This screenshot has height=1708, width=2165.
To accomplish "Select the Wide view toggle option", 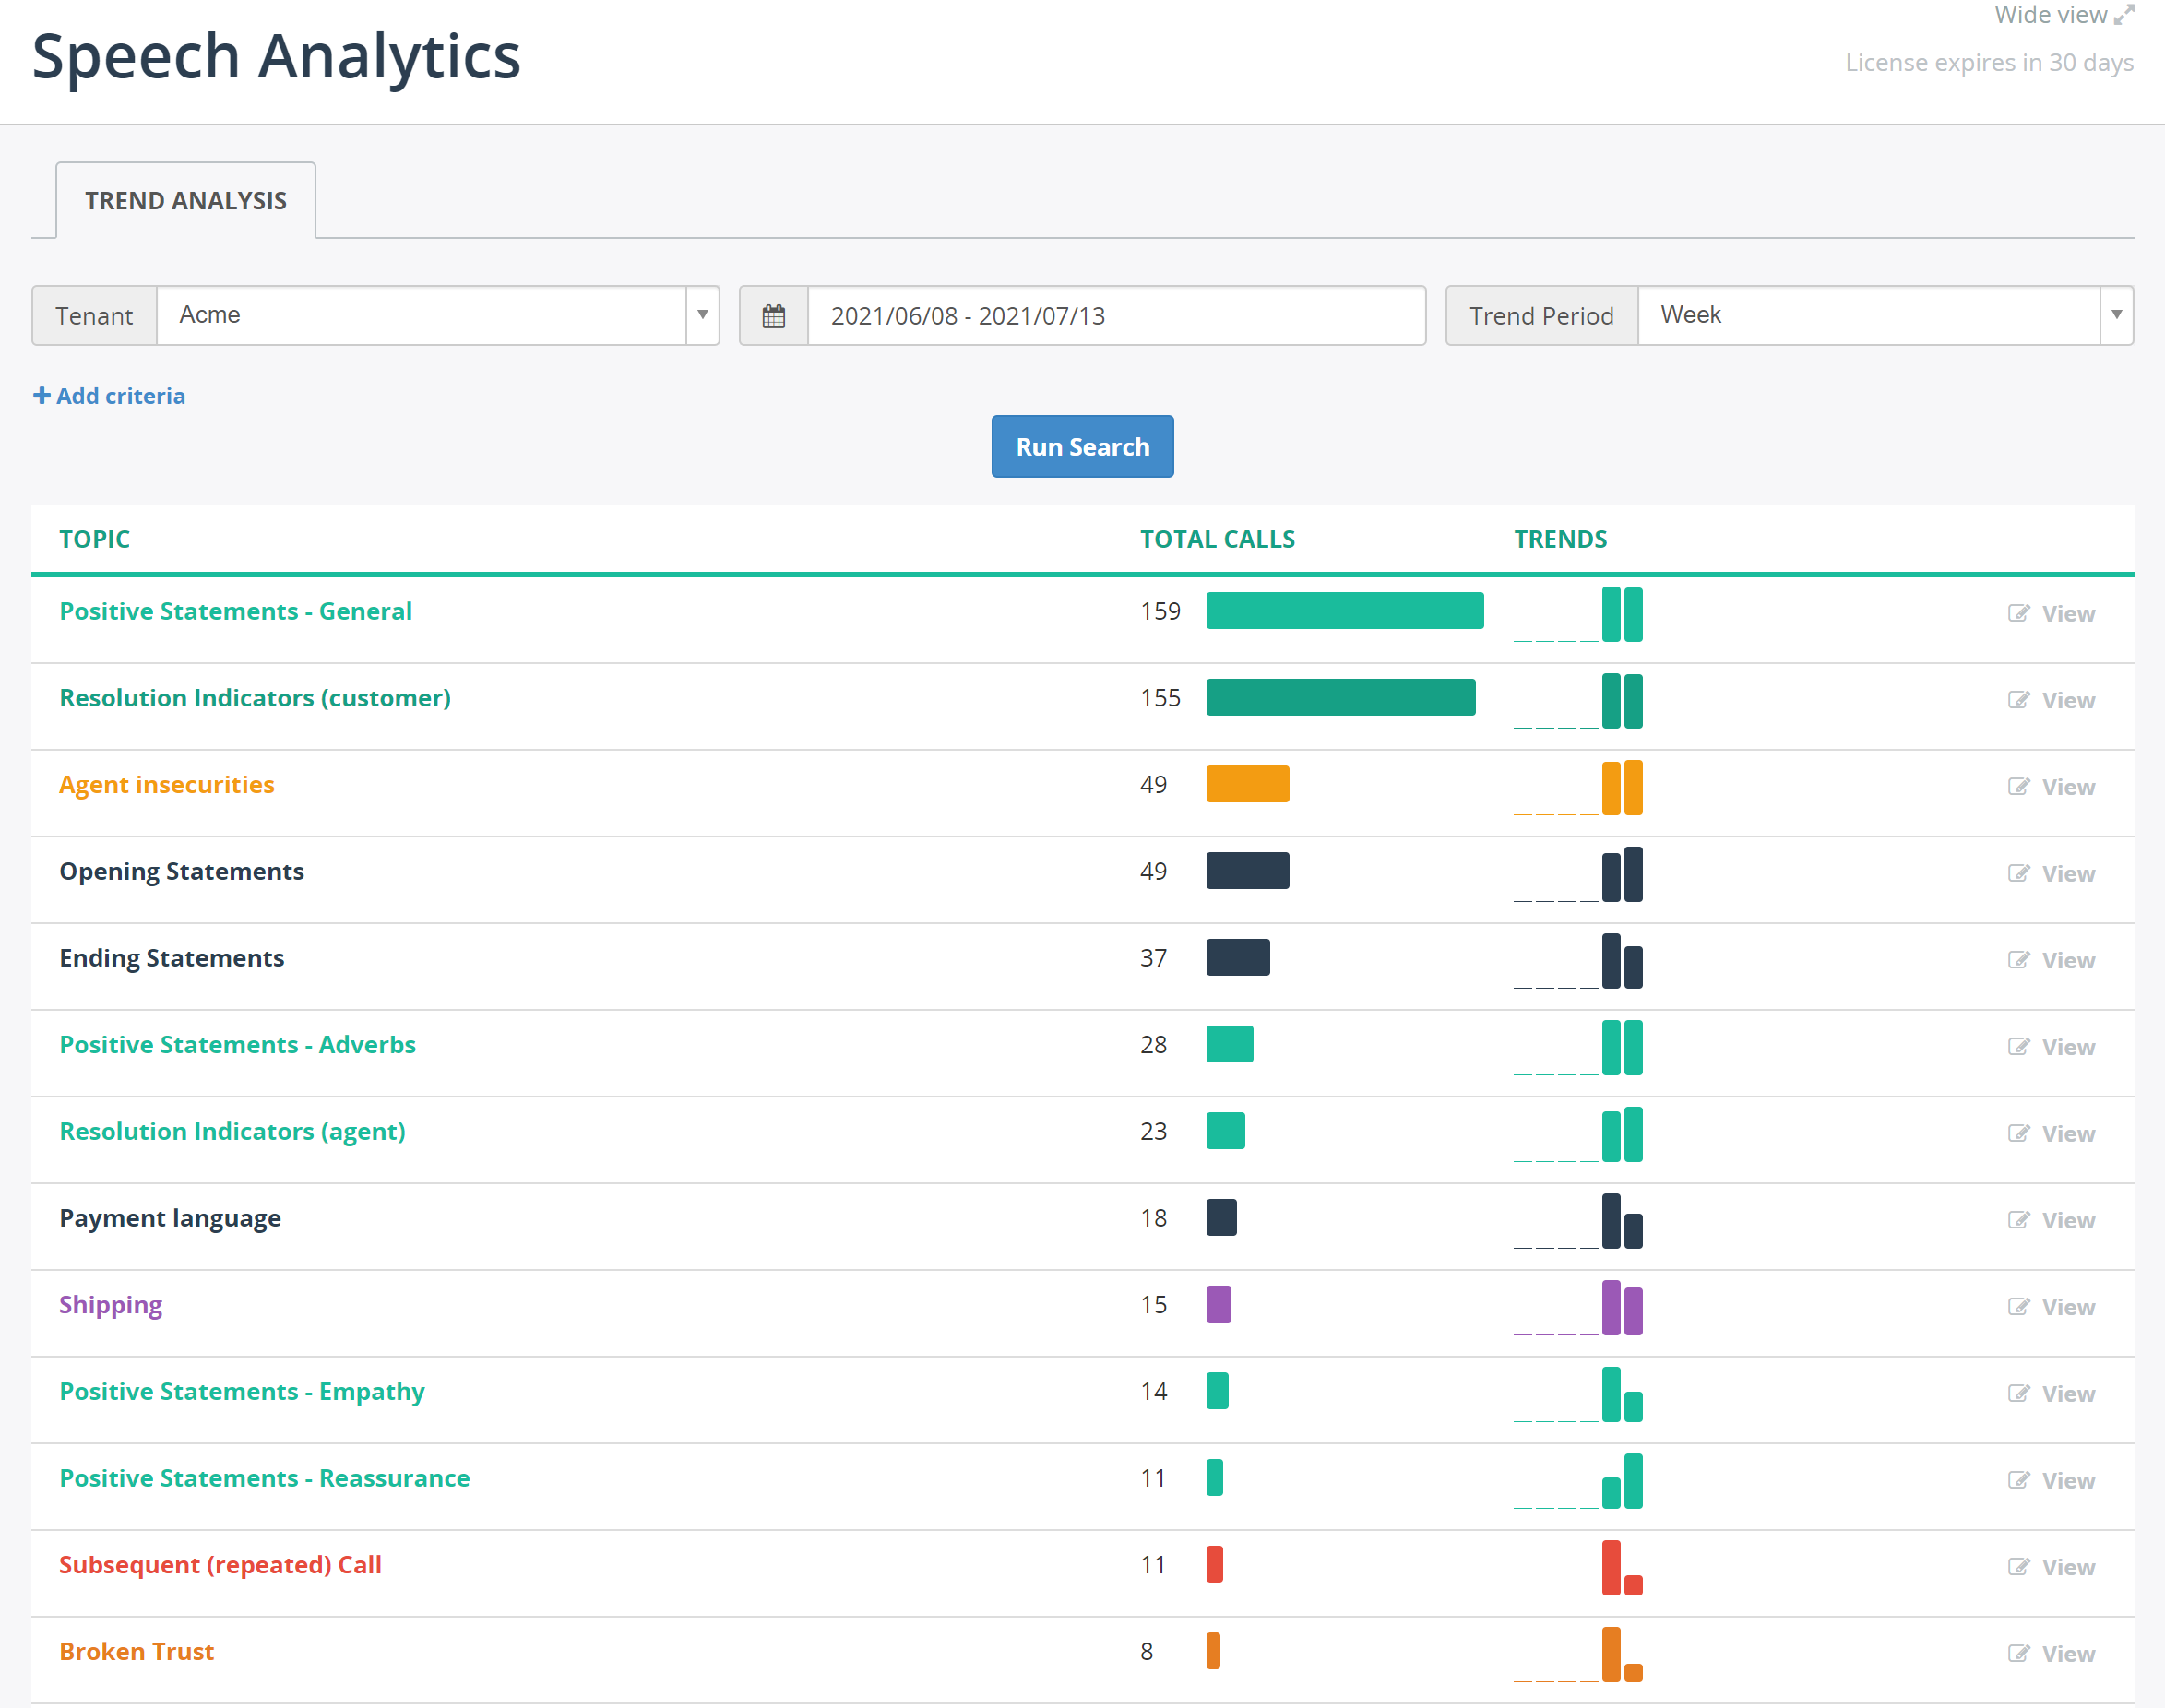I will (x=2064, y=18).
